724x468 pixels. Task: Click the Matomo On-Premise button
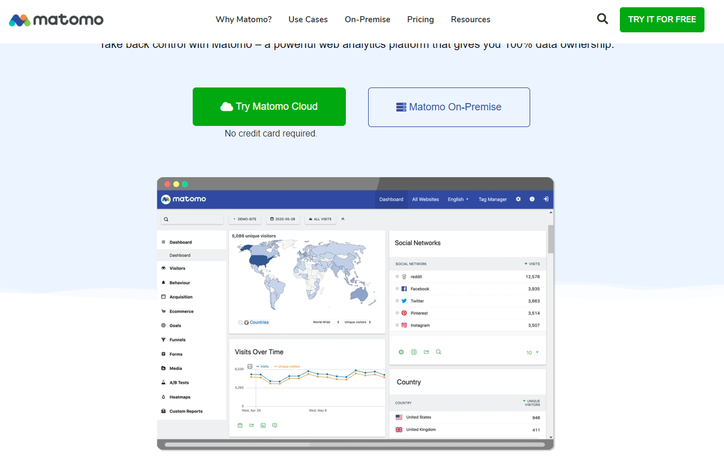pyautogui.click(x=449, y=107)
